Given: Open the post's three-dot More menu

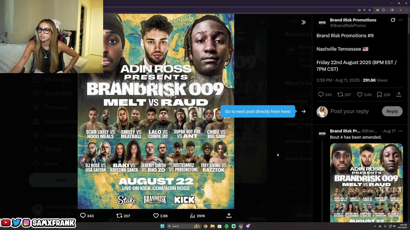Looking at the screenshot, I should point(400,20).
